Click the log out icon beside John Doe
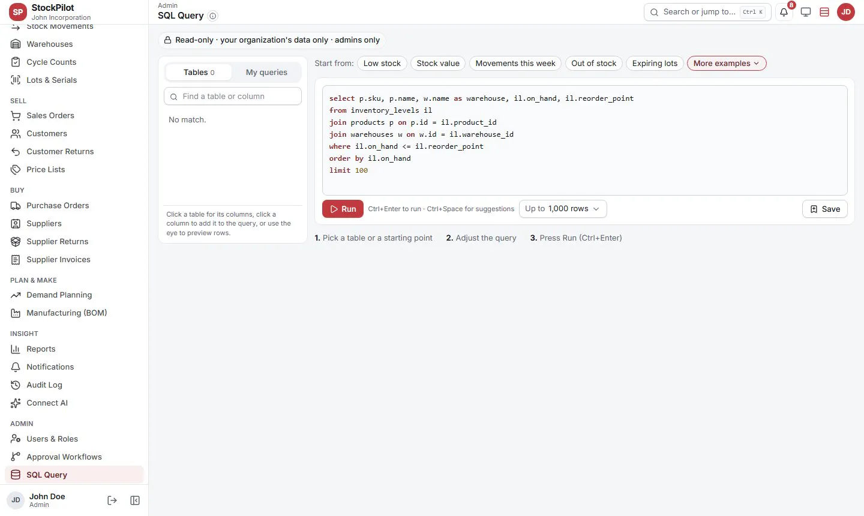Viewport: 864px width, 516px height. (x=112, y=500)
